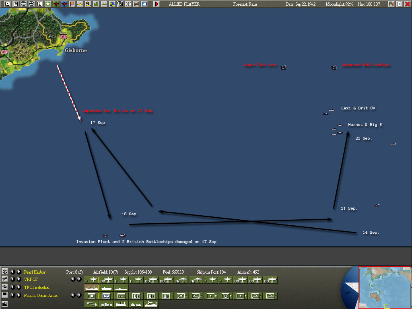Click the 'Date: Sep 22, 1942' status text
This screenshot has height=309, width=412.
(300, 4)
